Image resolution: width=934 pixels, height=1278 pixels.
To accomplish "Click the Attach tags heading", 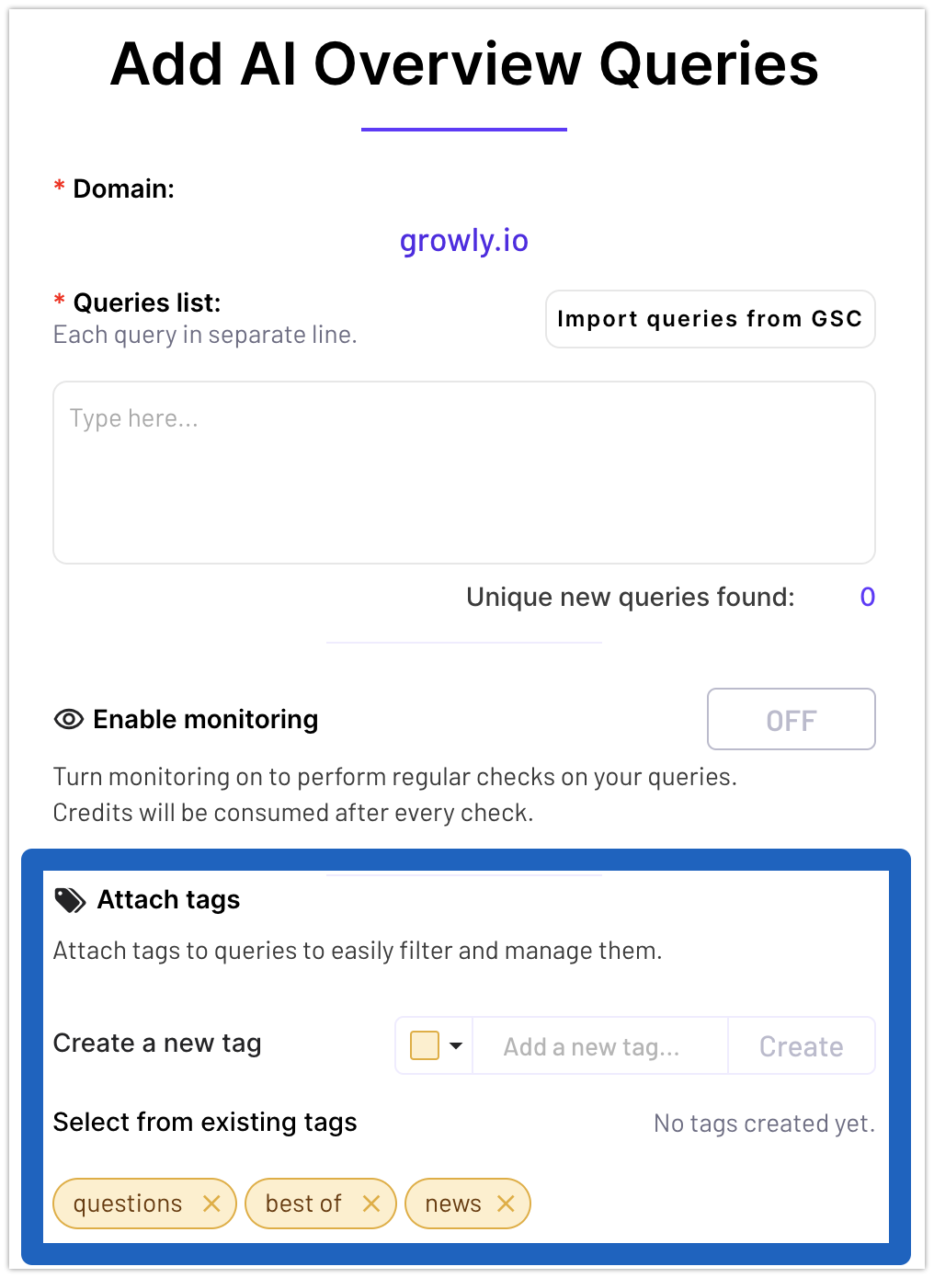I will pos(169,899).
